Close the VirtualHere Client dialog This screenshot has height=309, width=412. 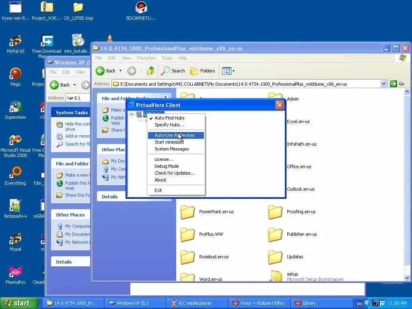(280, 105)
